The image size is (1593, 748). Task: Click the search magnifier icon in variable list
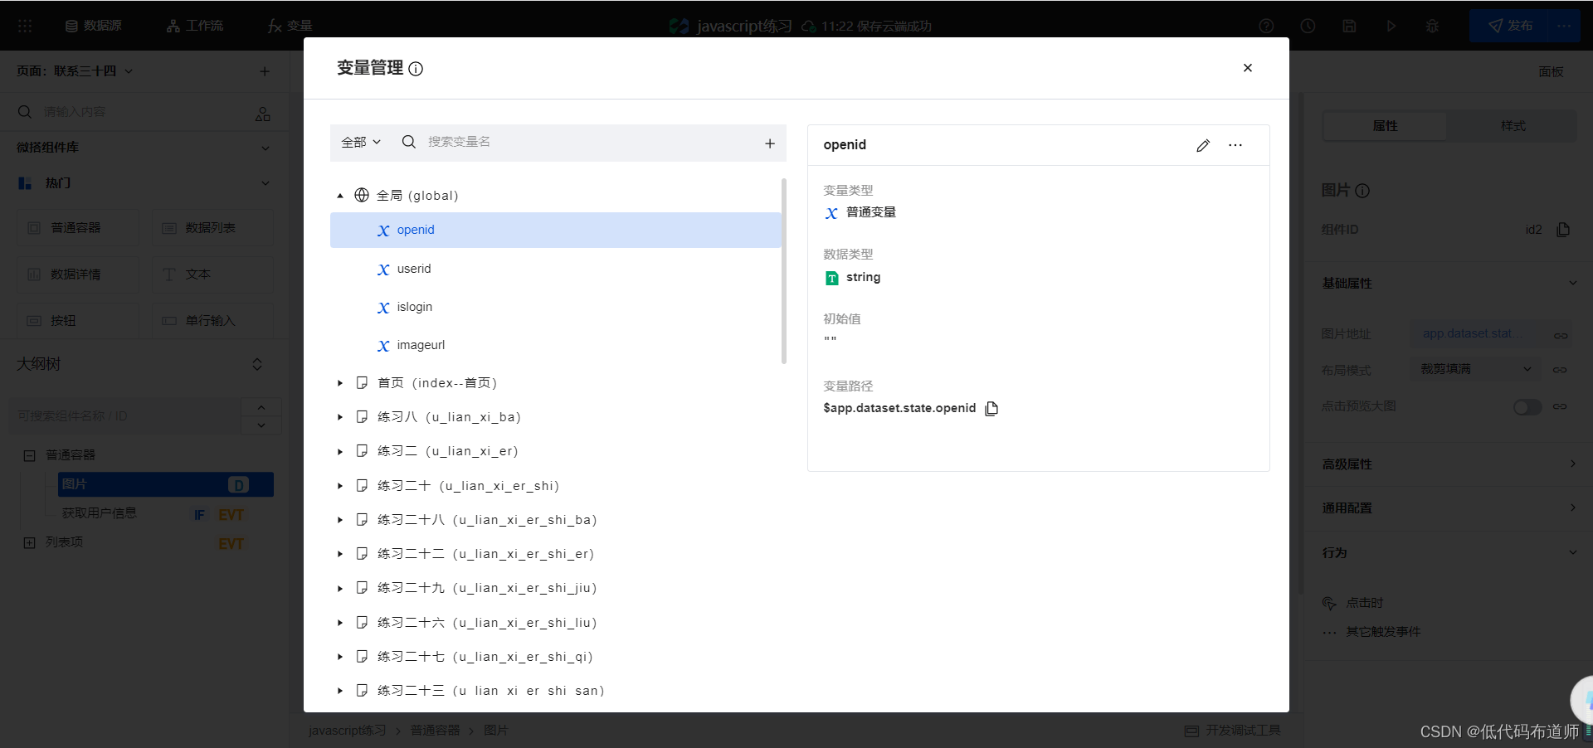(x=408, y=142)
